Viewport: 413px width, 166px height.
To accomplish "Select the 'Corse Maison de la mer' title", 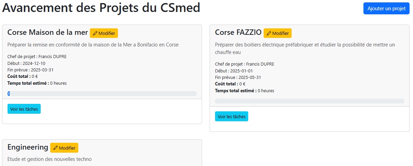I will click(x=48, y=32).
